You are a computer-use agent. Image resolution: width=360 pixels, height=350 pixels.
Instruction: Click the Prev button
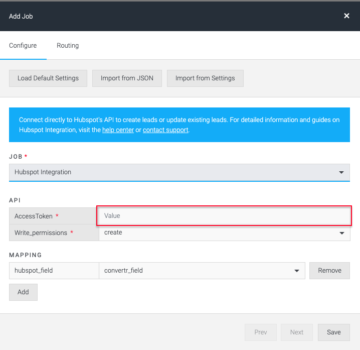point(261,332)
